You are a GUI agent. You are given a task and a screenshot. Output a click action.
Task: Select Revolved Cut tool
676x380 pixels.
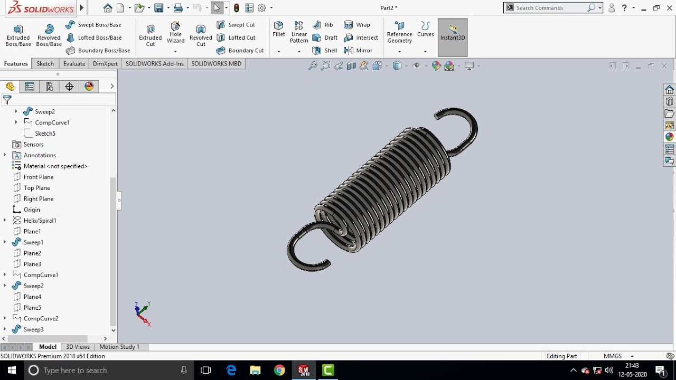coord(201,35)
